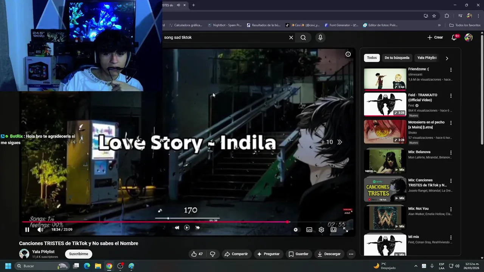Open the video info card icon
Image resolution: width=484 pixels, height=272 pixels.
point(348,54)
